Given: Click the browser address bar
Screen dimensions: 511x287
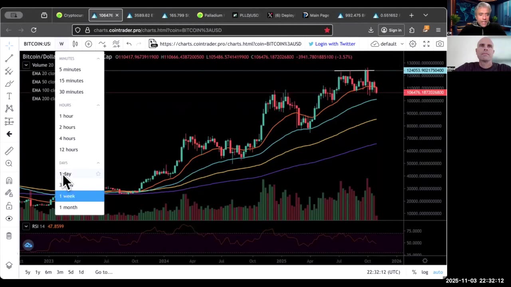Looking at the screenshot, I should click(x=202, y=30).
